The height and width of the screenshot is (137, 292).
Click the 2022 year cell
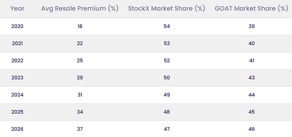(x=17, y=60)
